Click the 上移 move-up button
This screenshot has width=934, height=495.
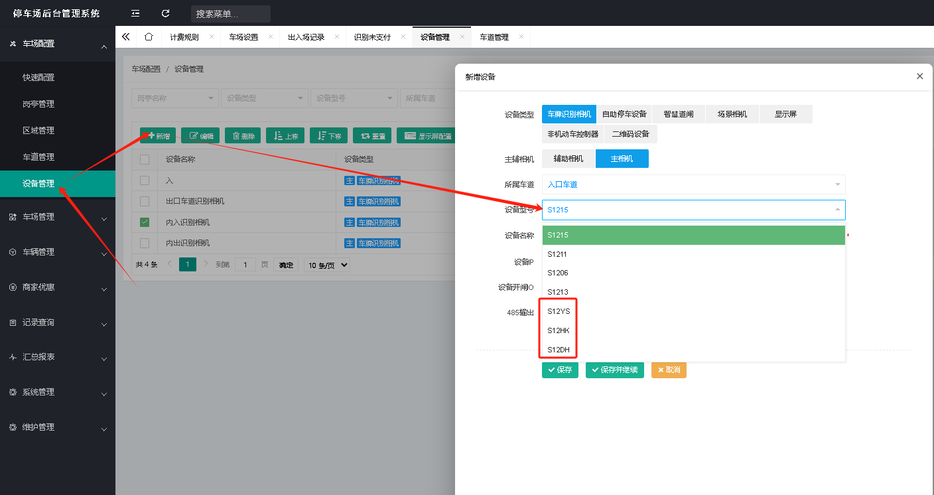pyautogui.click(x=285, y=135)
